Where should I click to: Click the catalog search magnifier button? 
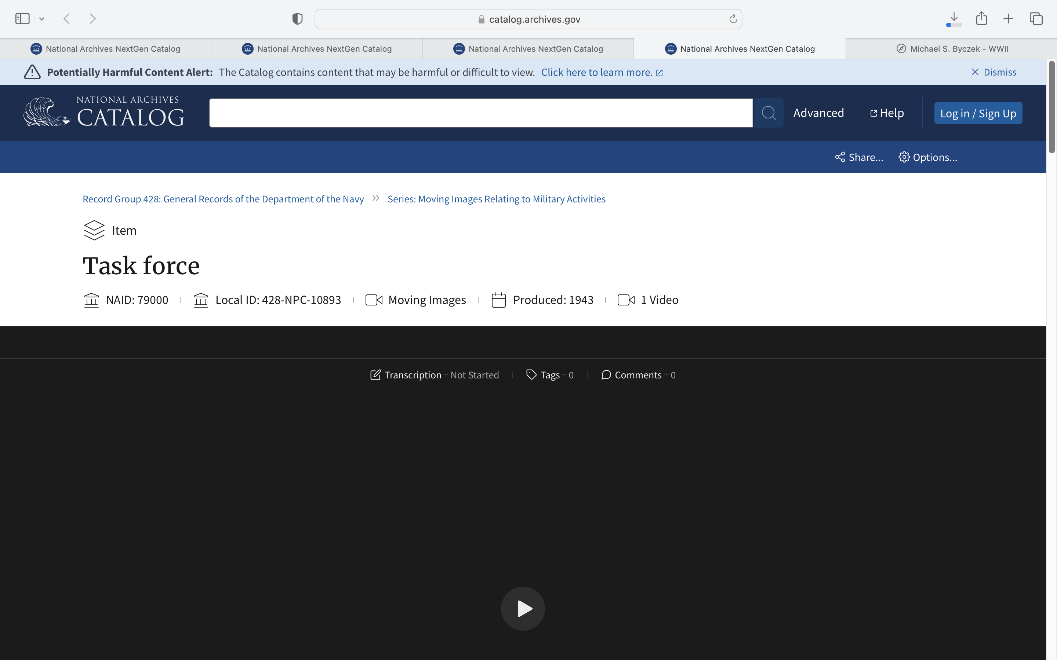pyautogui.click(x=768, y=113)
